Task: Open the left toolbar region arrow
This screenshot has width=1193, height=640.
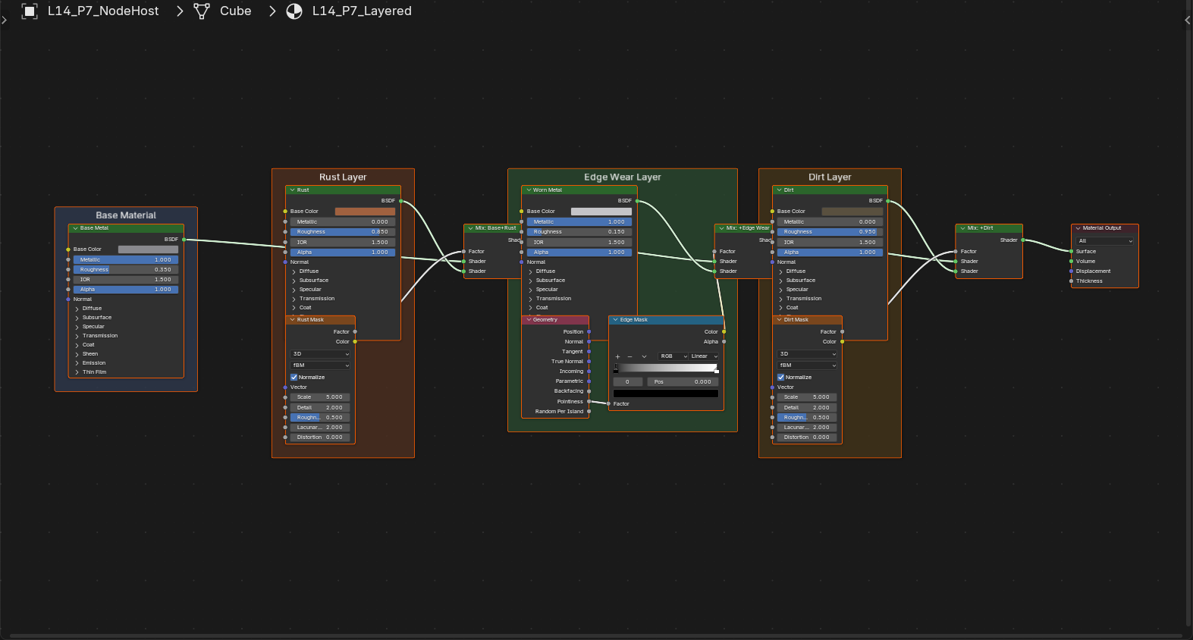Action: tap(4, 20)
